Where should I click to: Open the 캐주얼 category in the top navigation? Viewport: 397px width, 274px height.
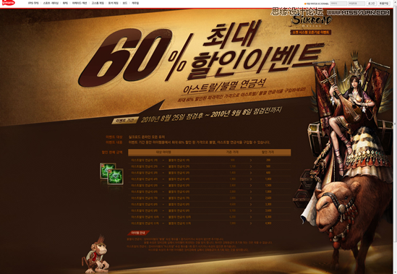coord(135,4)
